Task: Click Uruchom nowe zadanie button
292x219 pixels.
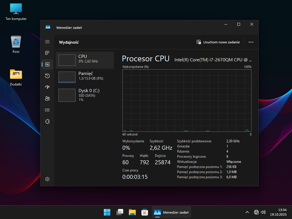Action: (218, 42)
